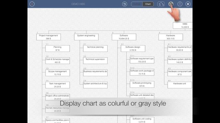Select the Project office administratic node
The image size is (220, 123).
(x=57, y=97)
